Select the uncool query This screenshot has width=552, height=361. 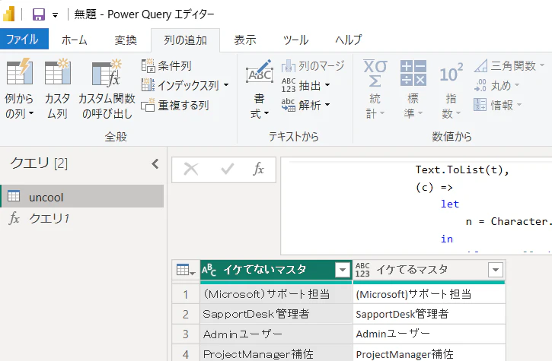[x=82, y=197]
